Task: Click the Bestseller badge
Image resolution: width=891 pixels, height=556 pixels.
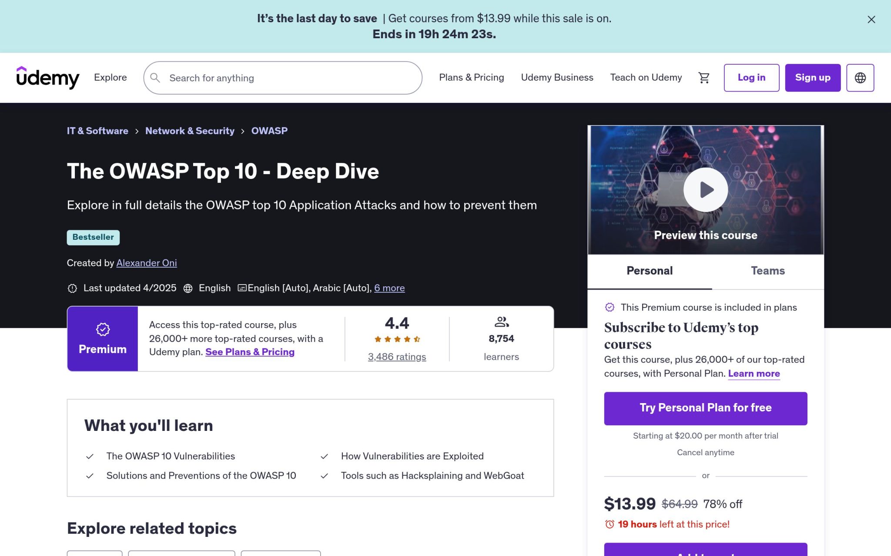Action: pos(93,237)
